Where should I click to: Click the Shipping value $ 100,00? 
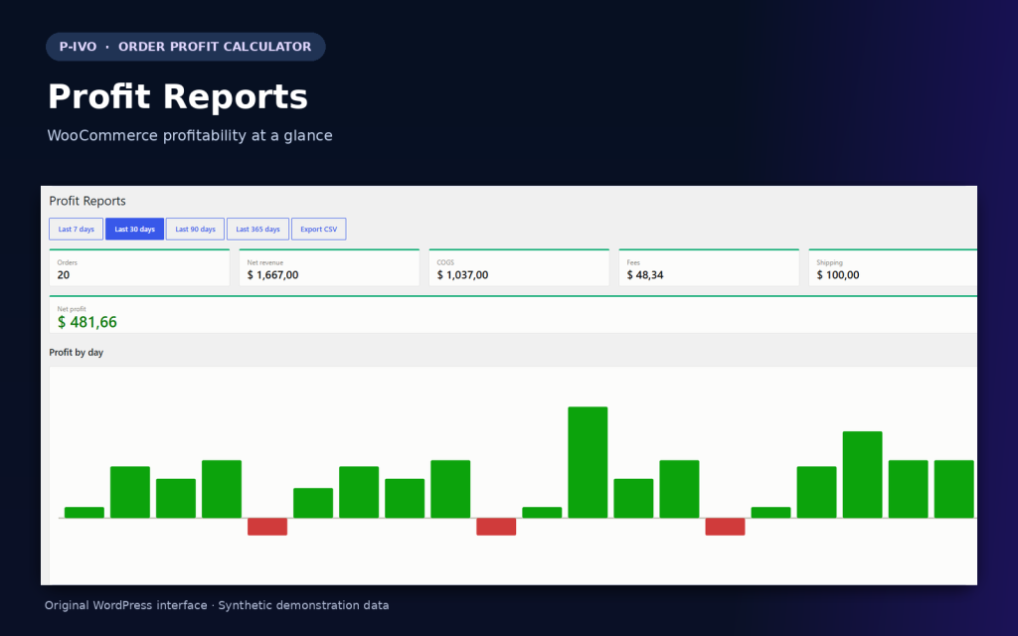click(x=837, y=275)
